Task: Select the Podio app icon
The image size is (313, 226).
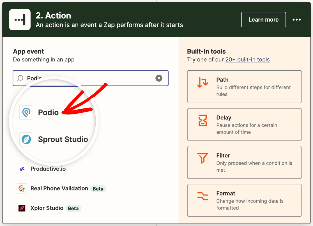Action: tap(26, 112)
